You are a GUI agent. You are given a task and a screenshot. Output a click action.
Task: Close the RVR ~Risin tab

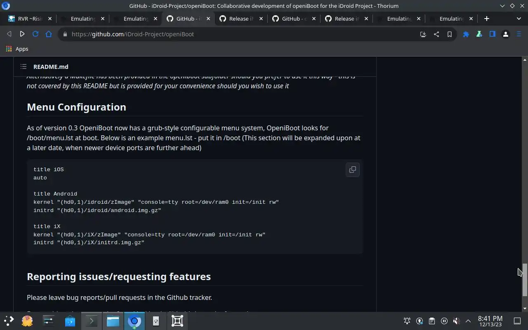(50, 19)
